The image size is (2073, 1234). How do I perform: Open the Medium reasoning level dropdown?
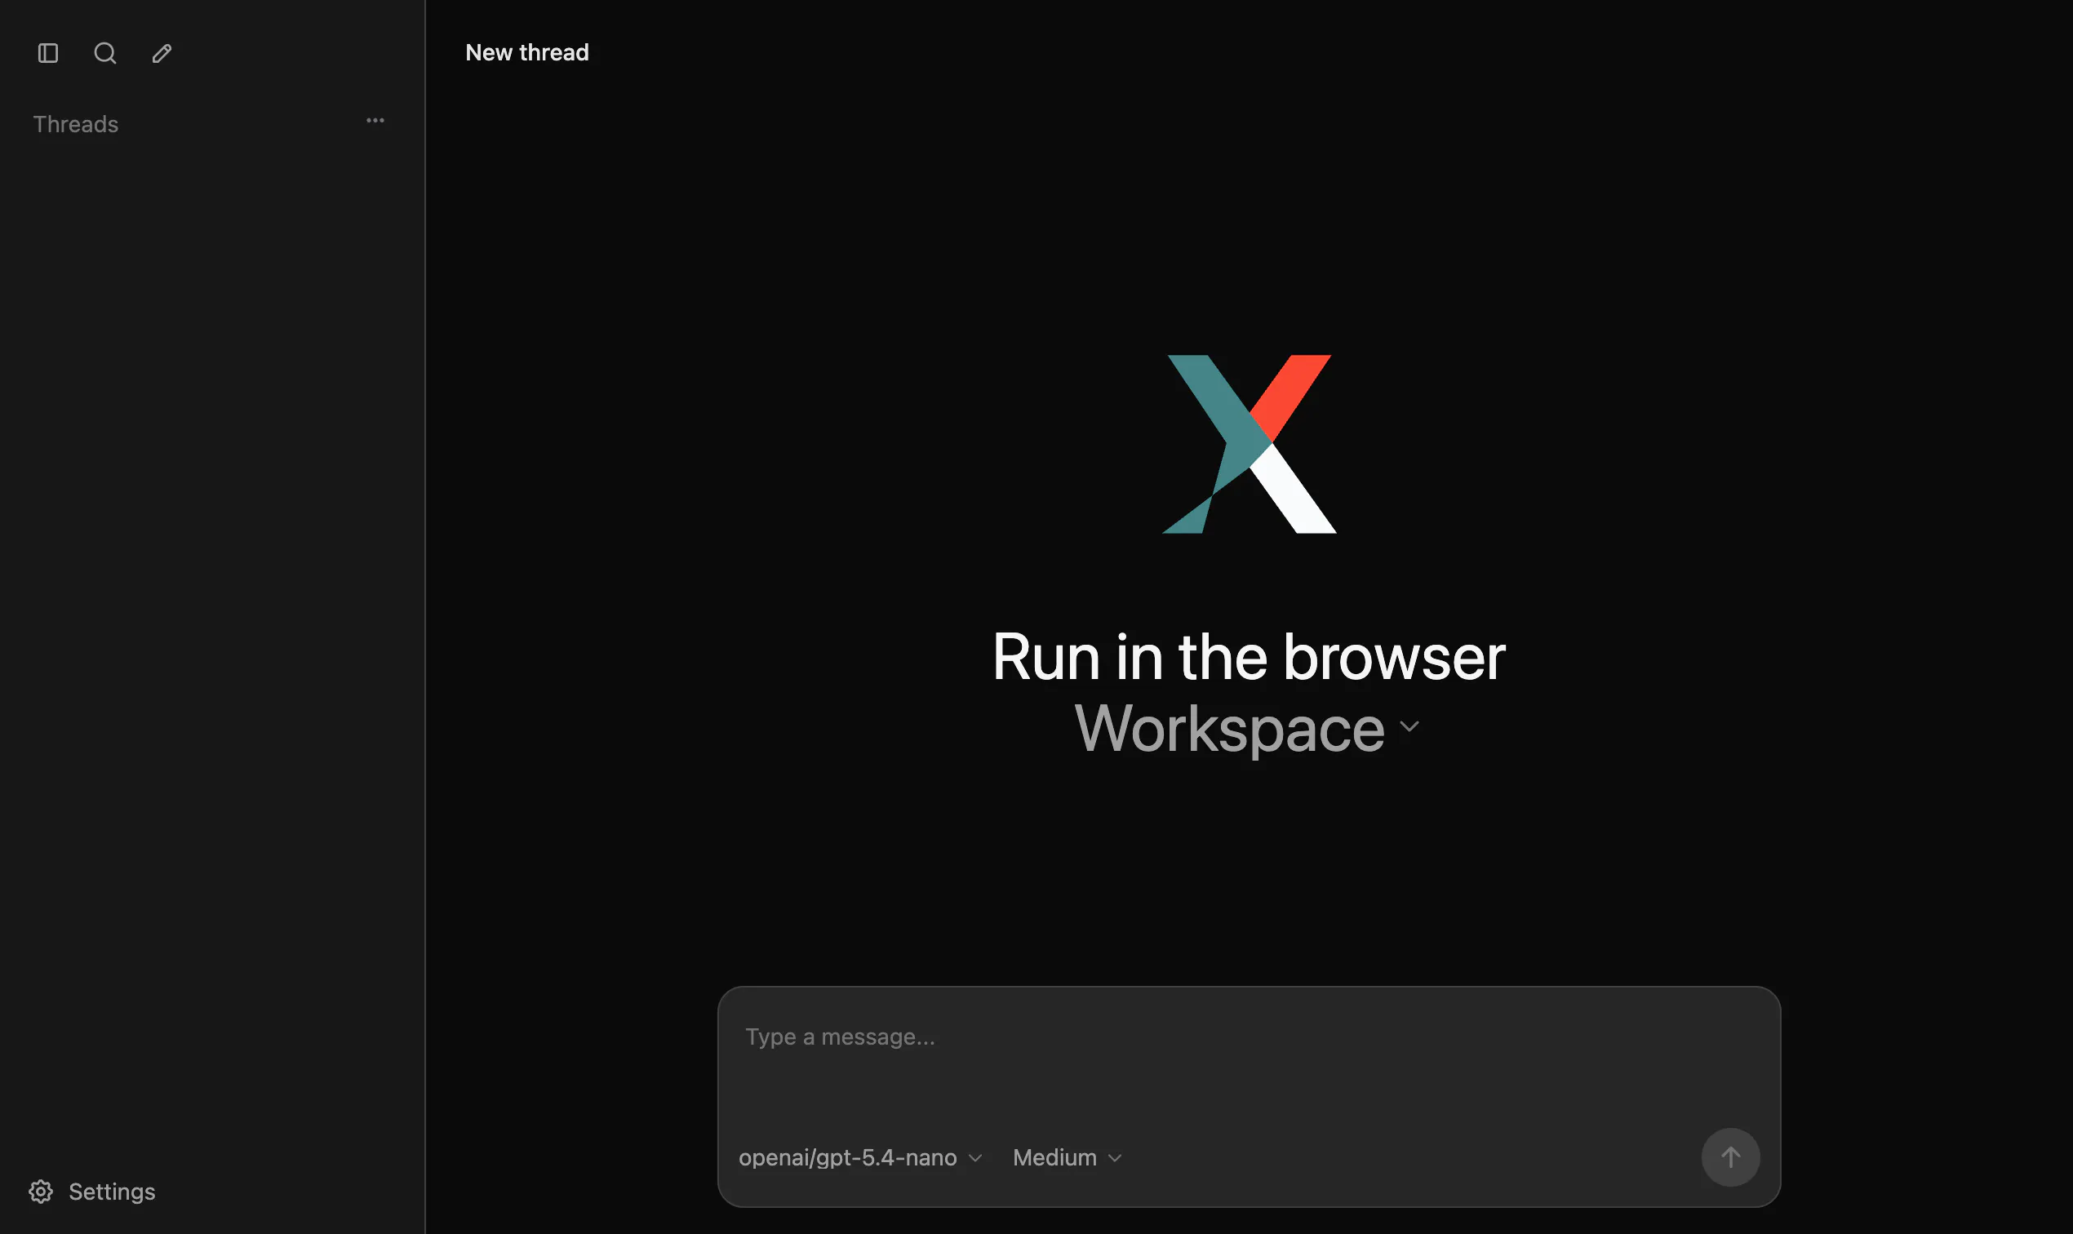(1067, 1157)
